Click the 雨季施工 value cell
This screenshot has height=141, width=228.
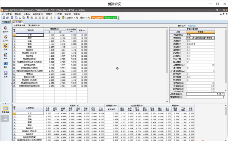[201, 44]
